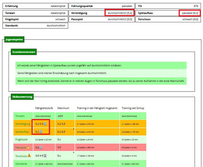The height and width of the screenshot is (167, 203).
Task: Click the Torwart 'katastrophal' attribute box
Action: click(35, 13)
